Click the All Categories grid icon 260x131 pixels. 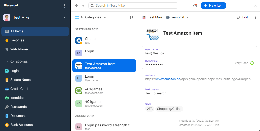point(77,17)
